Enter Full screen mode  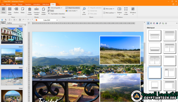pos(126,10)
